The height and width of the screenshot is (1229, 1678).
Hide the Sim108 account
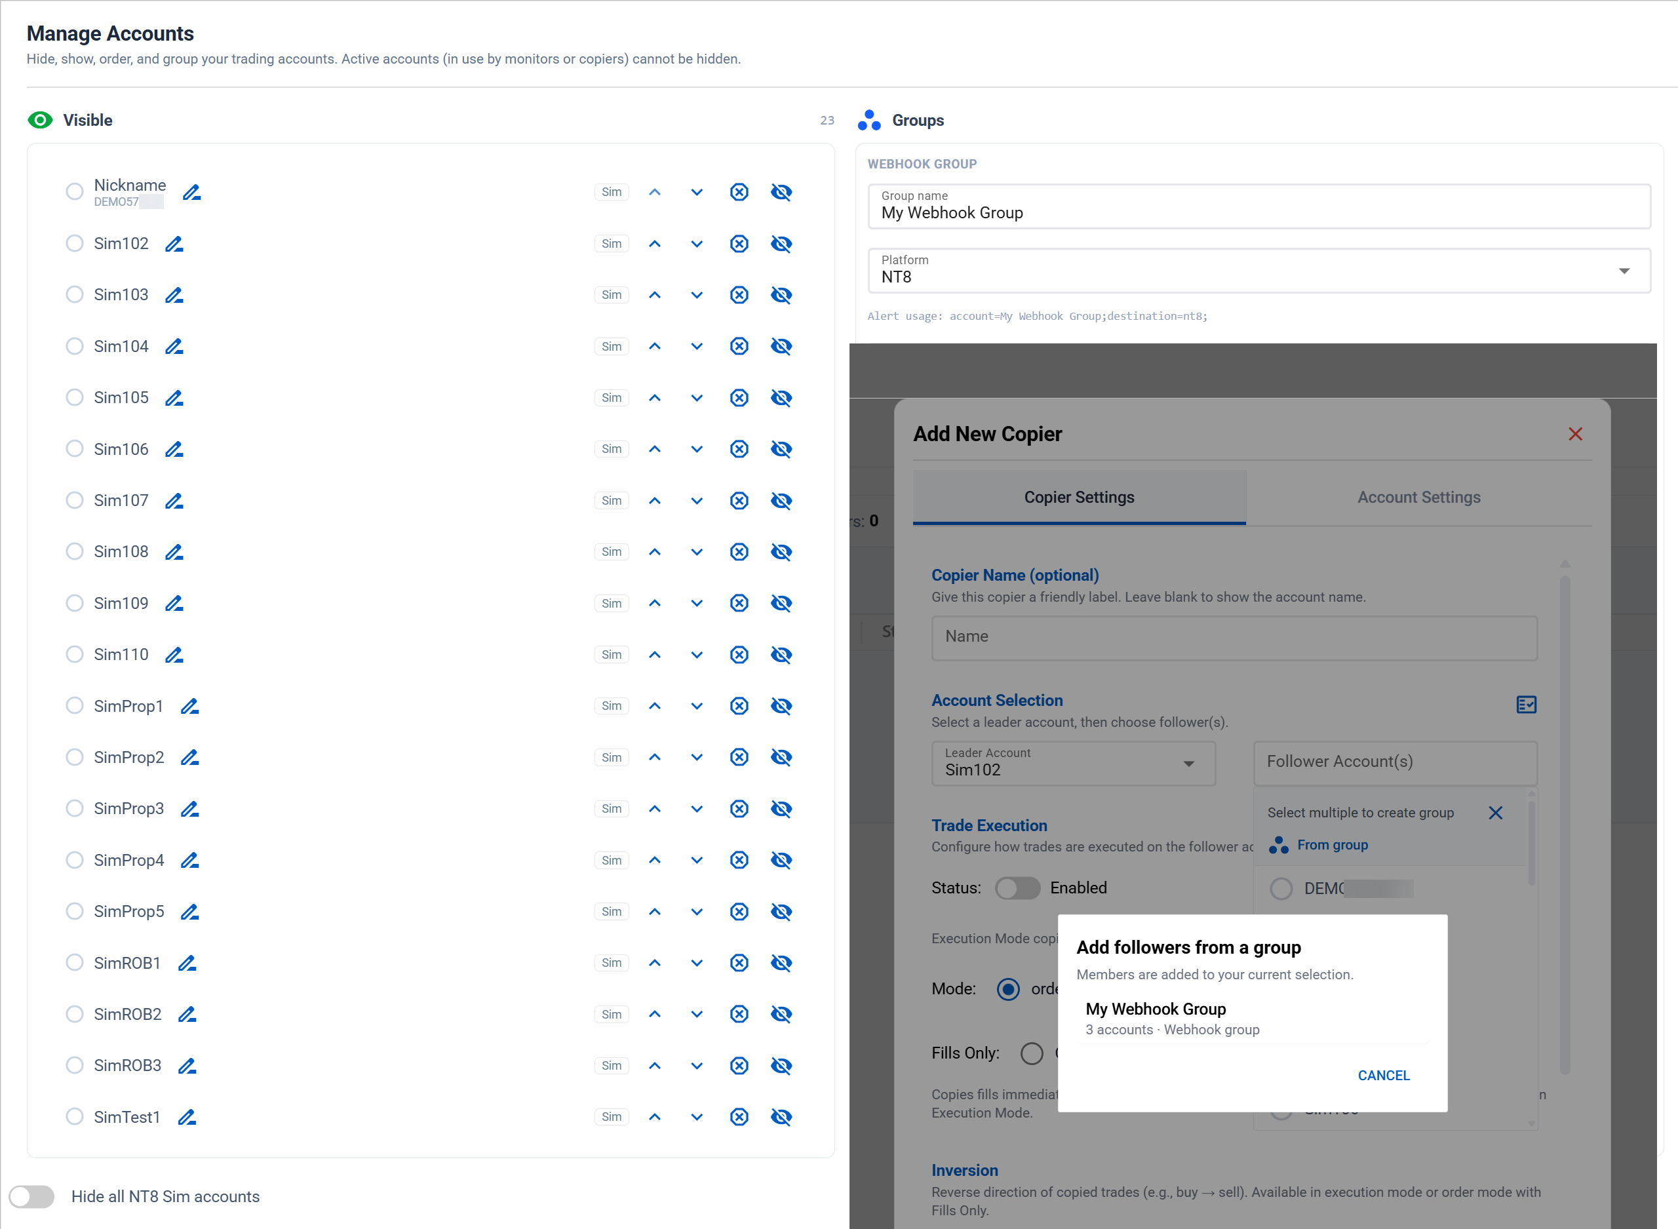(x=781, y=552)
